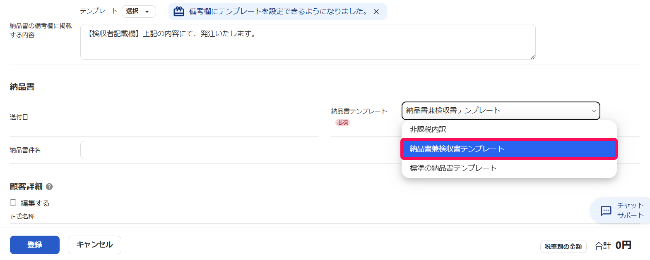Open the チャットサポート chat icon

tap(606, 211)
